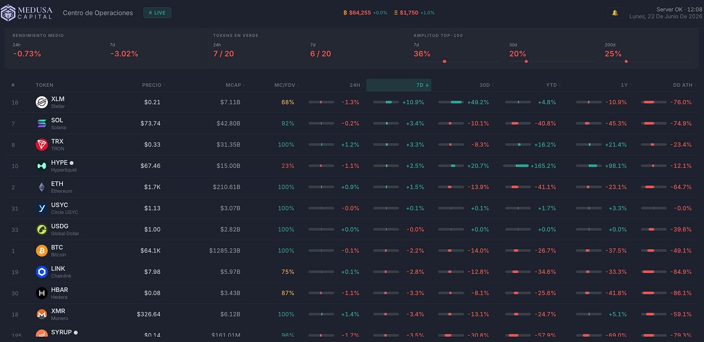Click the Chainlink token icon

[42, 272]
